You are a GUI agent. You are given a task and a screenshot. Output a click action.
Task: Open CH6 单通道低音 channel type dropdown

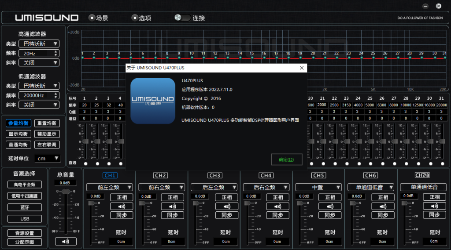[x=371, y=187]
